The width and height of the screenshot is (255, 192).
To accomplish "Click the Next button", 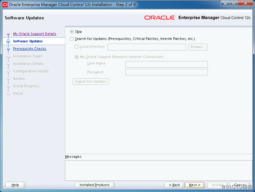I will tap(194, 185).
